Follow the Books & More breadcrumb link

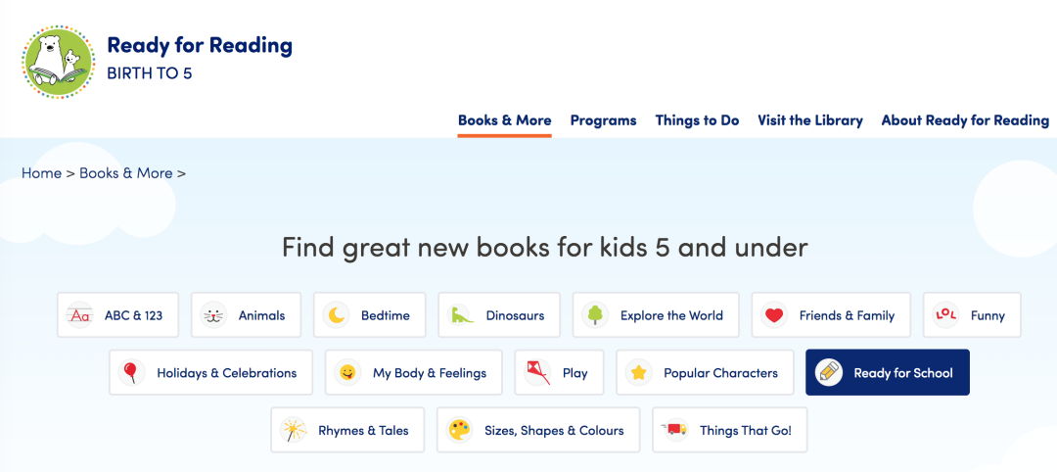click(126, 173)
